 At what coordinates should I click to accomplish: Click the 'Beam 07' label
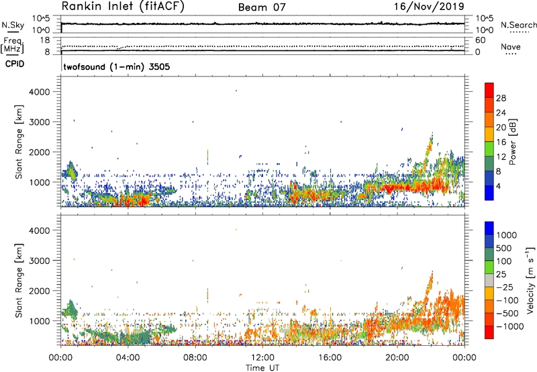[x=262, y=7]
